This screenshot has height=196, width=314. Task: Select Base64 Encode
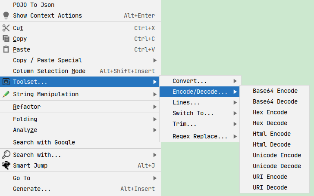(275, 91)
